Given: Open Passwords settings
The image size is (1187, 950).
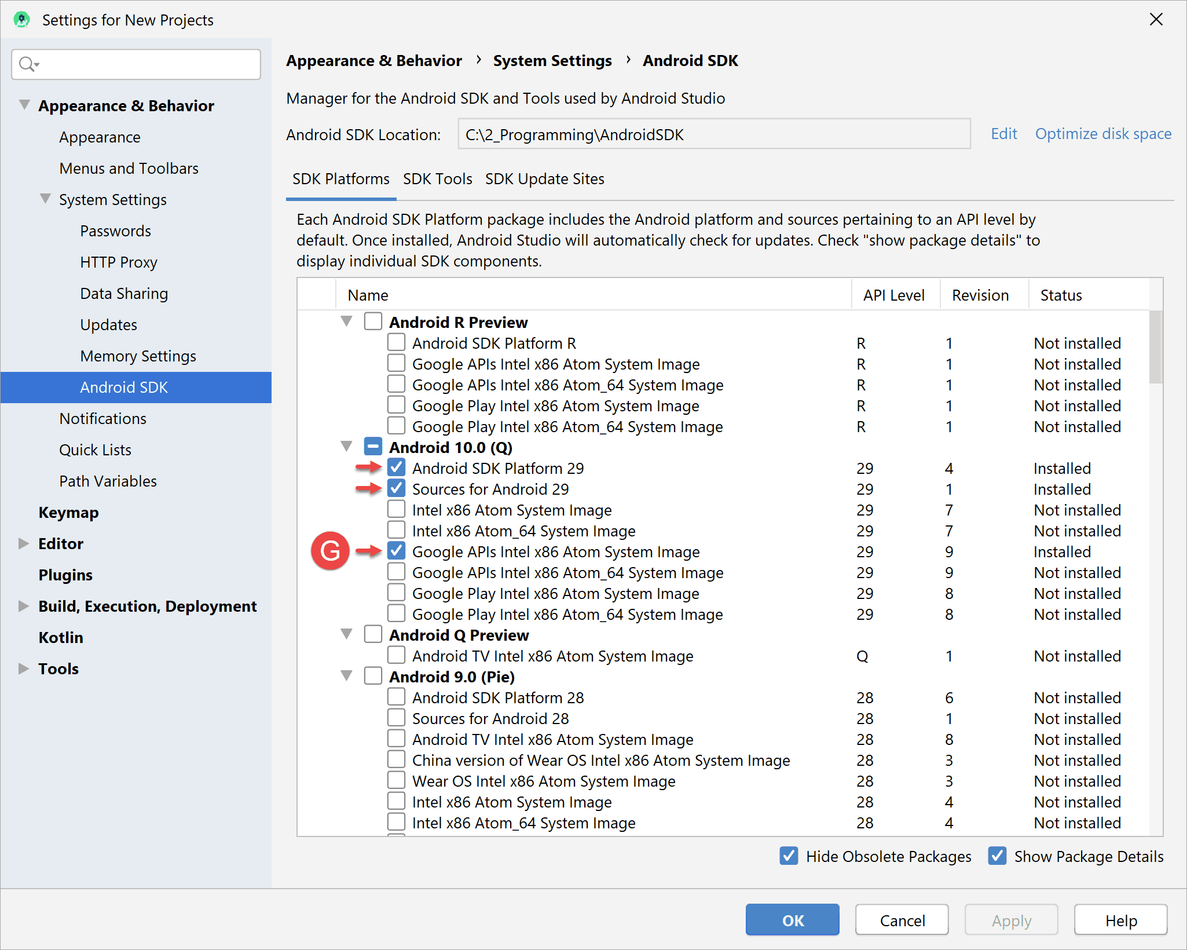Looking at the screenshot, I should pos(115,231).
